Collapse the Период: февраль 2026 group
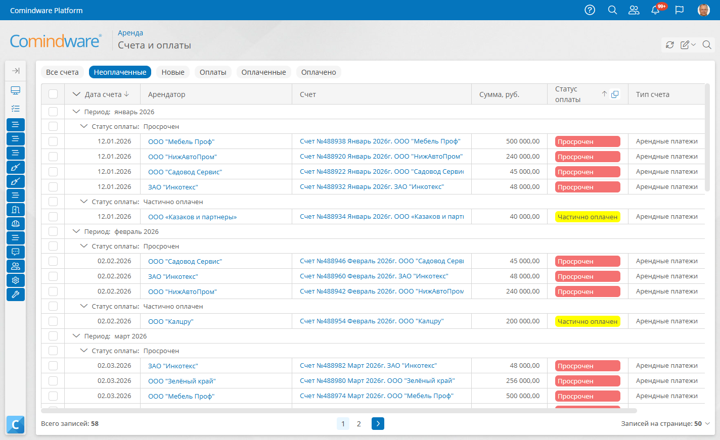 pyautogui.click(x=76, y=231)
